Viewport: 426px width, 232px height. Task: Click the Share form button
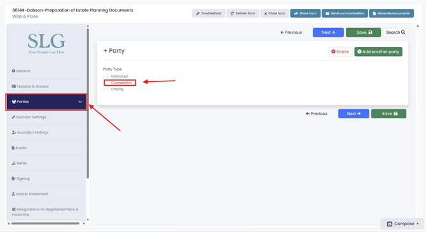305,13
